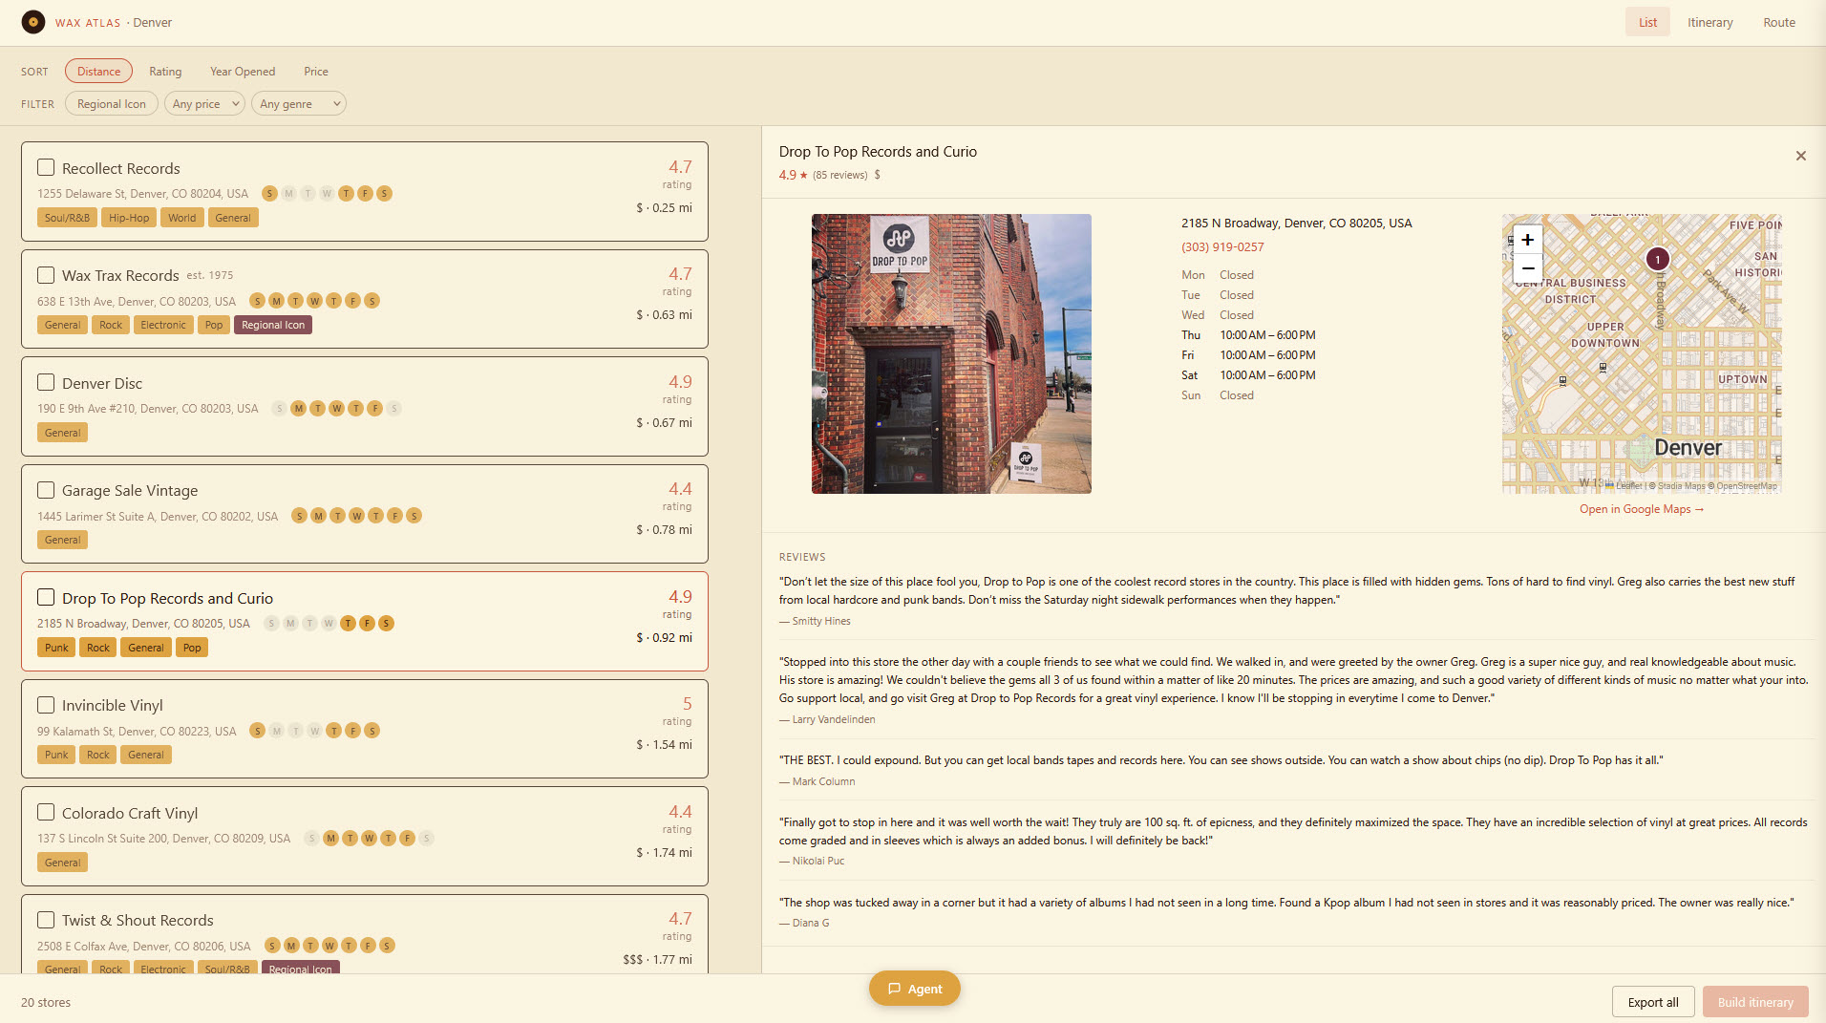Sort stores by Rating

[165, 72]
